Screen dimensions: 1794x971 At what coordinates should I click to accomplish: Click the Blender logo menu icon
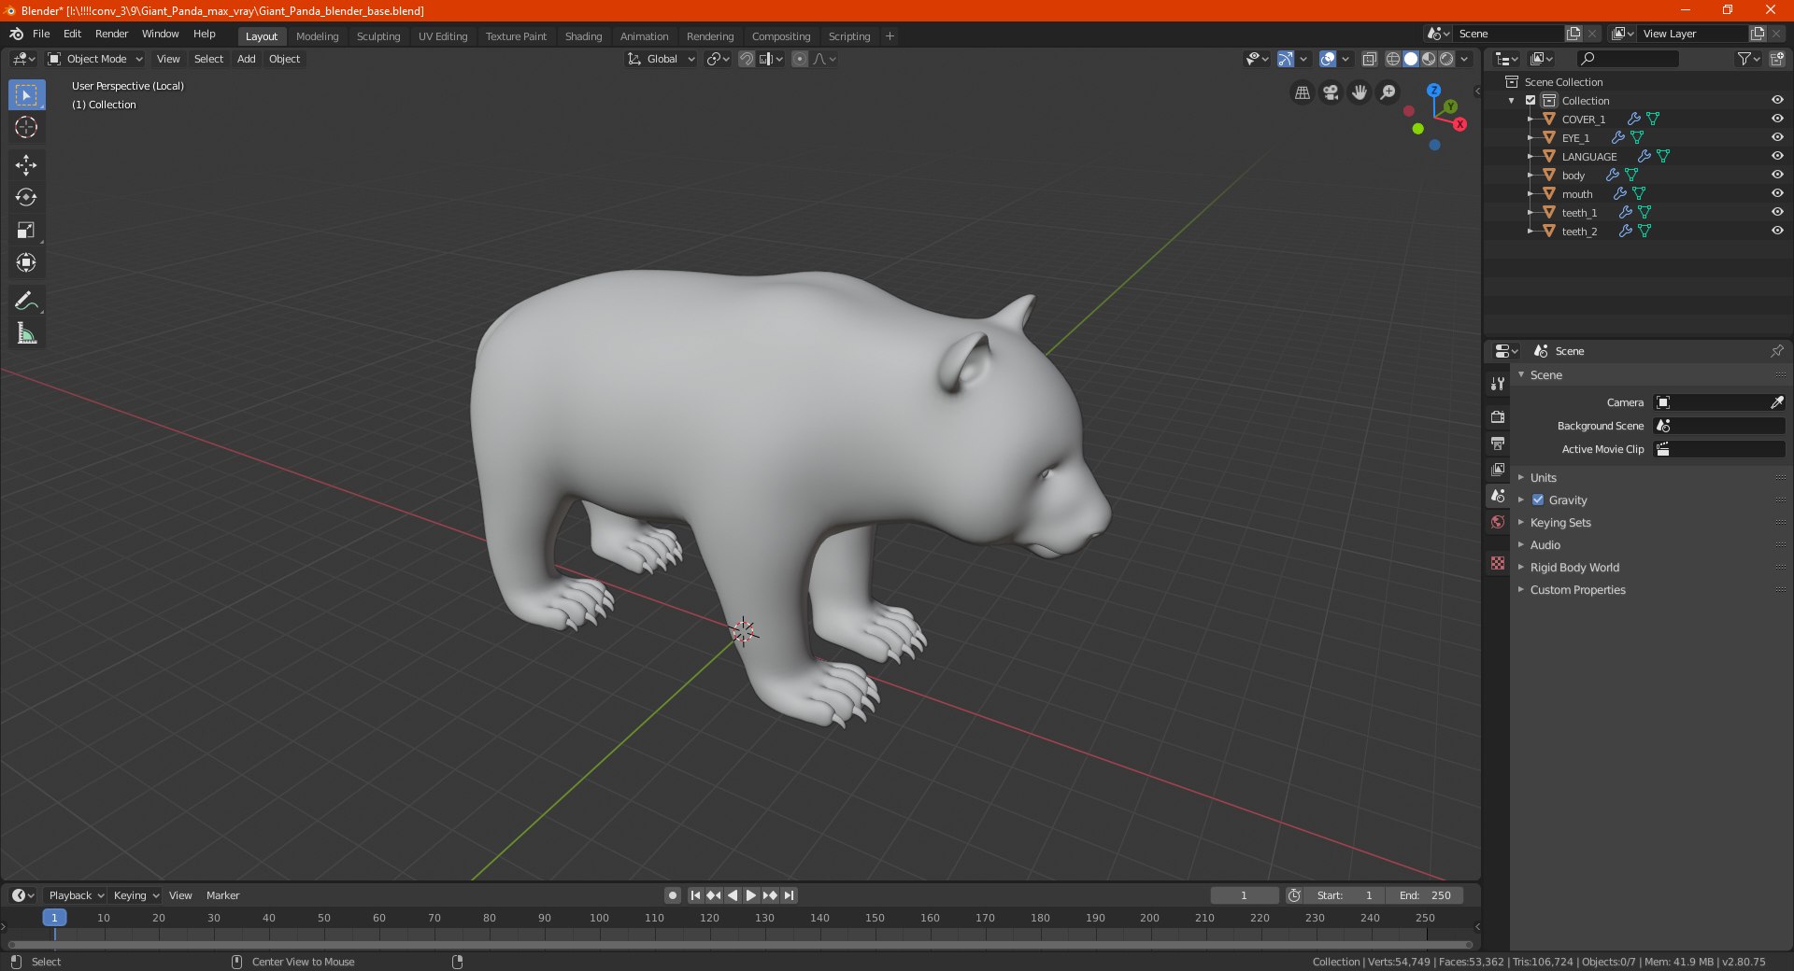[16, 34]
